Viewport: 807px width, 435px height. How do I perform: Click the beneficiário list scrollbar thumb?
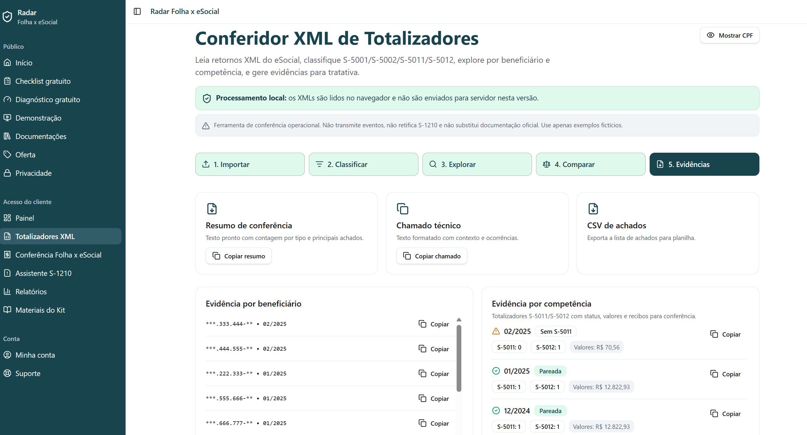coord(459,358)
